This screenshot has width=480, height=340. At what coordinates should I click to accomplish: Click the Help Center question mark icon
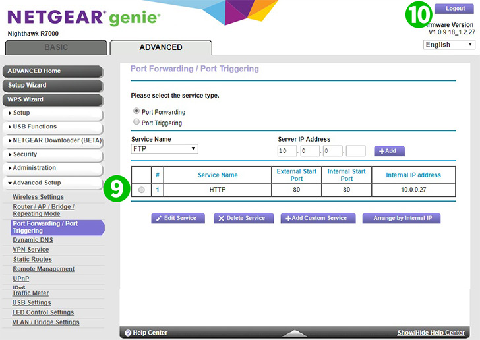pyautogui.click(x=128, y=333)
